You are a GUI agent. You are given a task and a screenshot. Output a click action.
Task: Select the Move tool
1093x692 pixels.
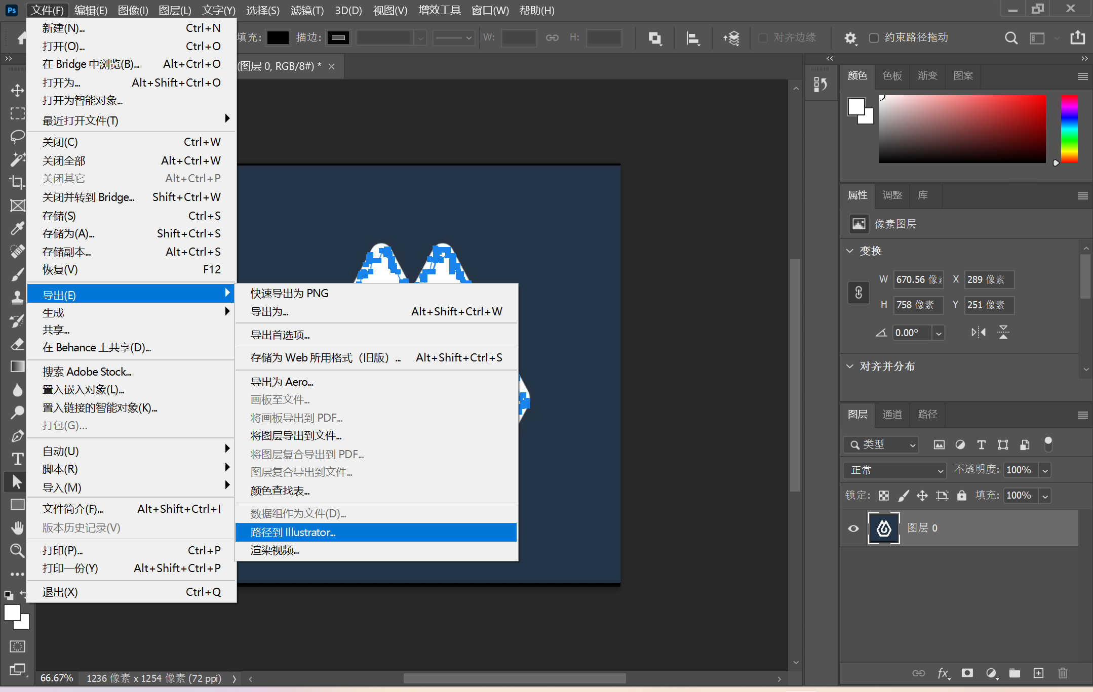17,91
